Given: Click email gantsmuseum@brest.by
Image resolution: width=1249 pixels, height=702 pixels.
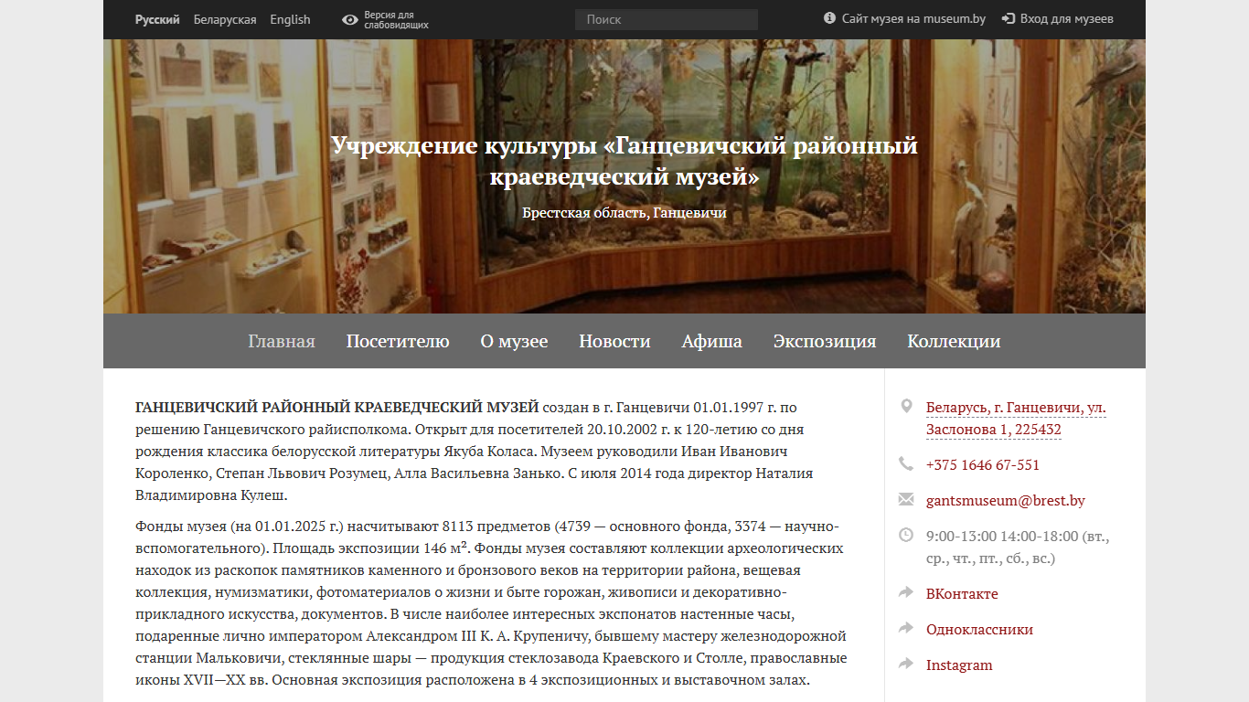Looking at the screenshot, I should 1006,500.
